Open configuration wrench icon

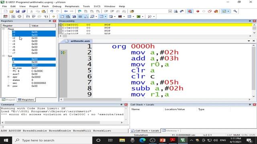235,11
